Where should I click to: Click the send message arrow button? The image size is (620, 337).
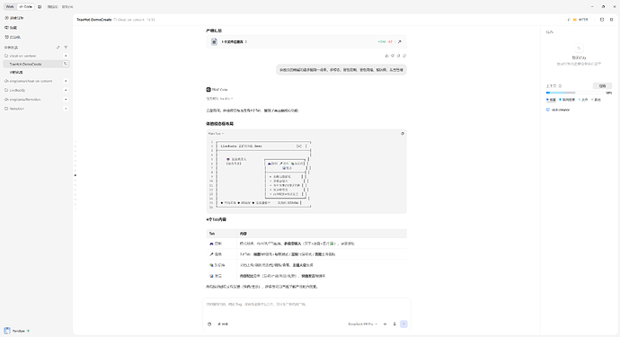(403, 324)
